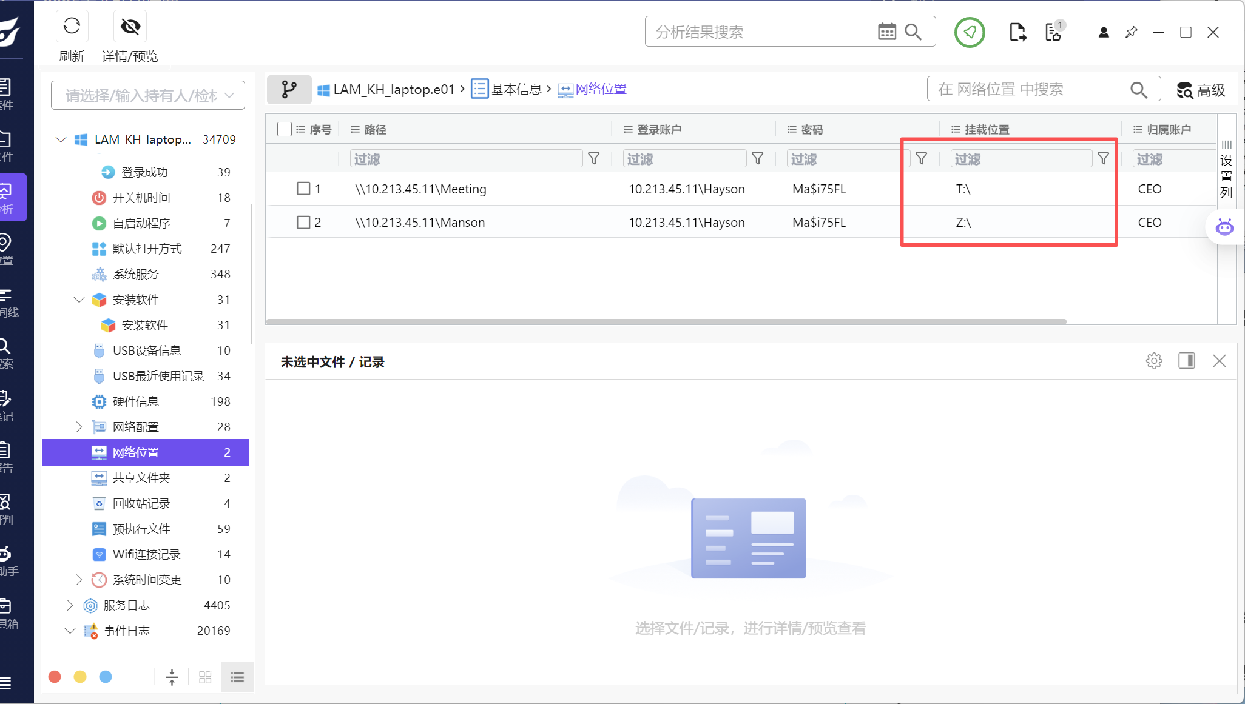Click 基本信息 in the breadcrumb
The width and height of the screenshot is (1245, 704).
point(515,90)
